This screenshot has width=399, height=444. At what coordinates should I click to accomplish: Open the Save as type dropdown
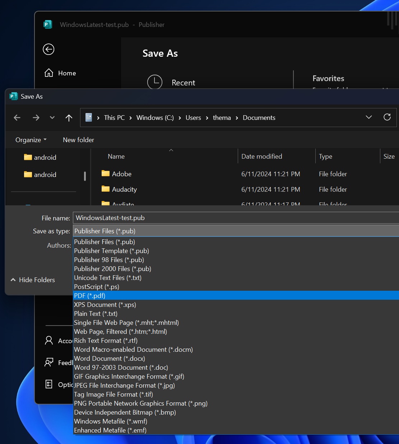(235, 231)
